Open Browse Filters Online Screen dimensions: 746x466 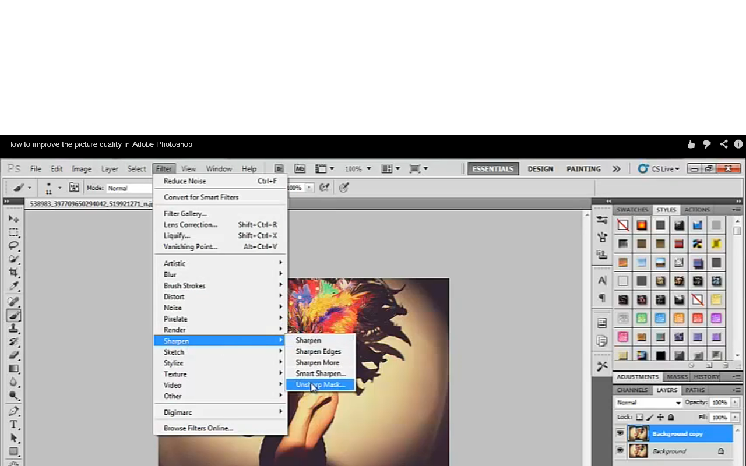click(198, 428)
